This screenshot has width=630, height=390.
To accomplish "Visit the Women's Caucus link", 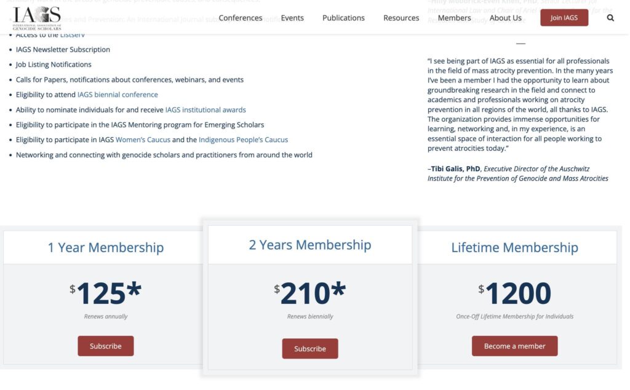I will coord(143,140).
